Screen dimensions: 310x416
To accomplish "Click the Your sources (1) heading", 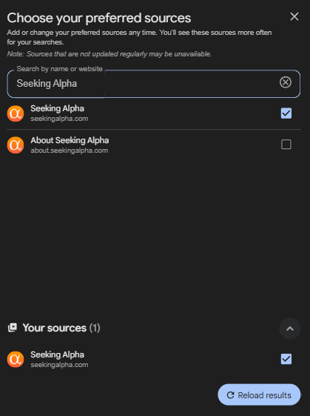I will tap(61, 328).
